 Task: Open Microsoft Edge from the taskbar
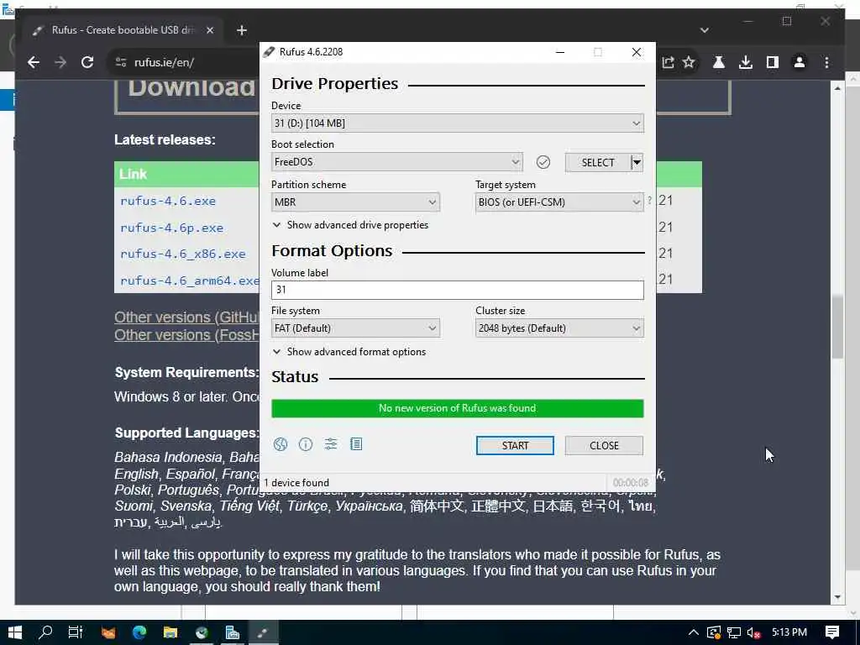tap(139, 632)
